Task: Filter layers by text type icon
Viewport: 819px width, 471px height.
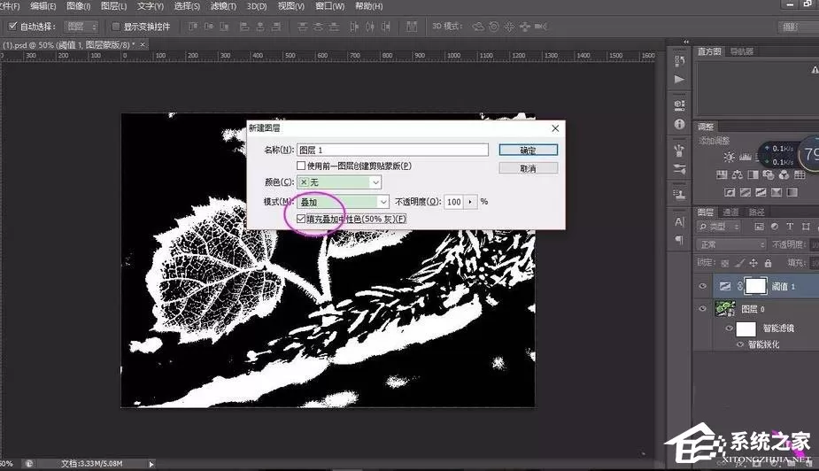Action: [x=790, y=227]
